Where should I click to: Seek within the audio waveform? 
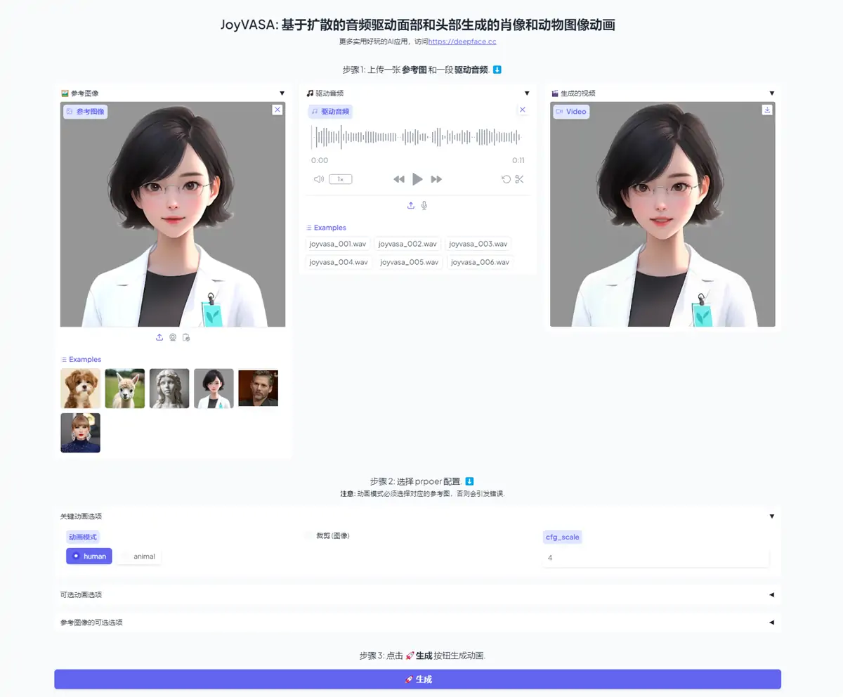click(417, 138)
